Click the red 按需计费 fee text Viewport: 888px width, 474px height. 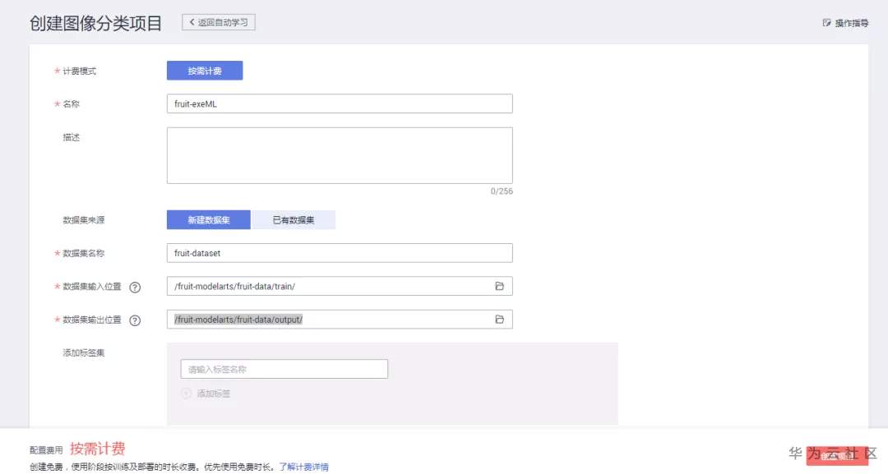(97, 449)
